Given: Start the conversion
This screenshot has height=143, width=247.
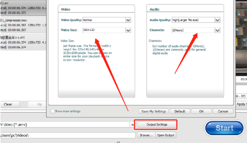Looking at the screenshot, I should (224, 128).
